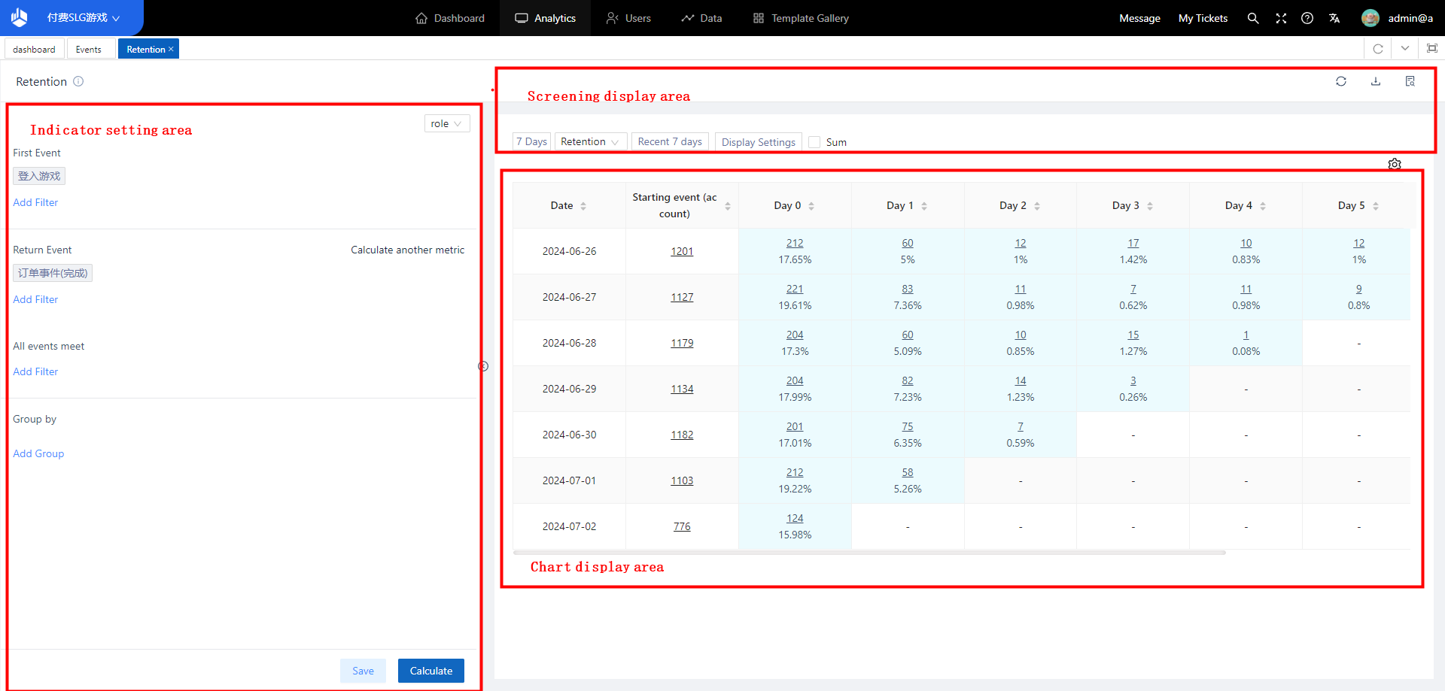
Task: Click the info icon next to Retention title
Action: click(x=78, y=81)
